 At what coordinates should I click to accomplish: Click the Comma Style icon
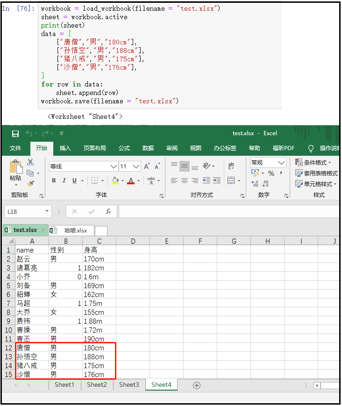click(281, 173)
